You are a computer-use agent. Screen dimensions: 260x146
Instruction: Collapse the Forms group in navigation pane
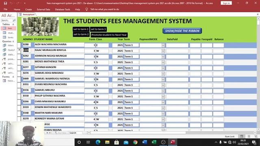[x=13, y=77]
